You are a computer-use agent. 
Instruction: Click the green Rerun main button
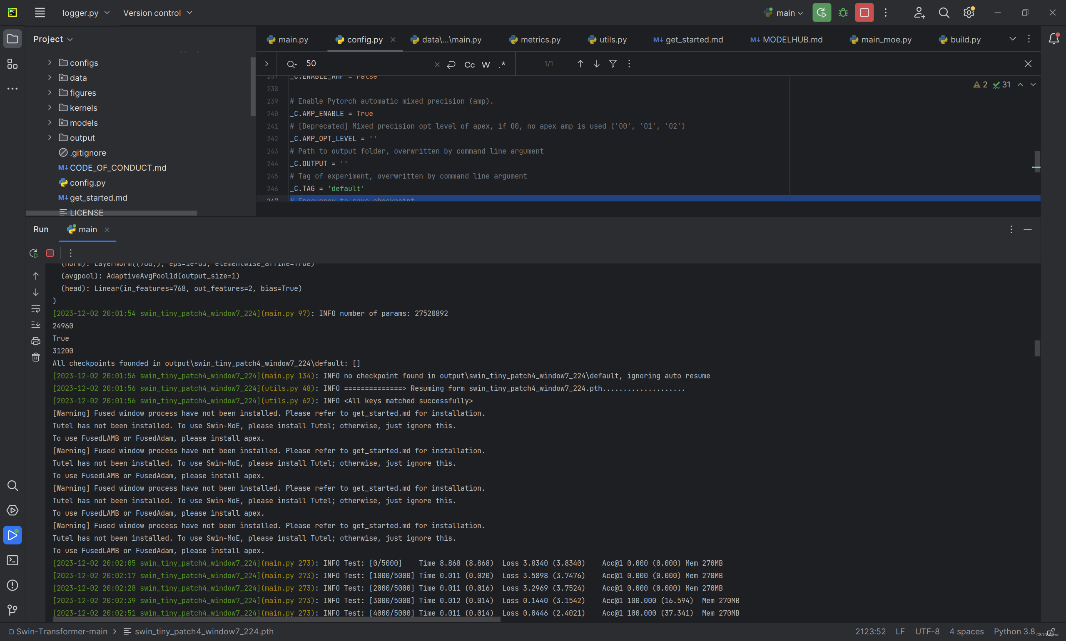click(822, 12)
